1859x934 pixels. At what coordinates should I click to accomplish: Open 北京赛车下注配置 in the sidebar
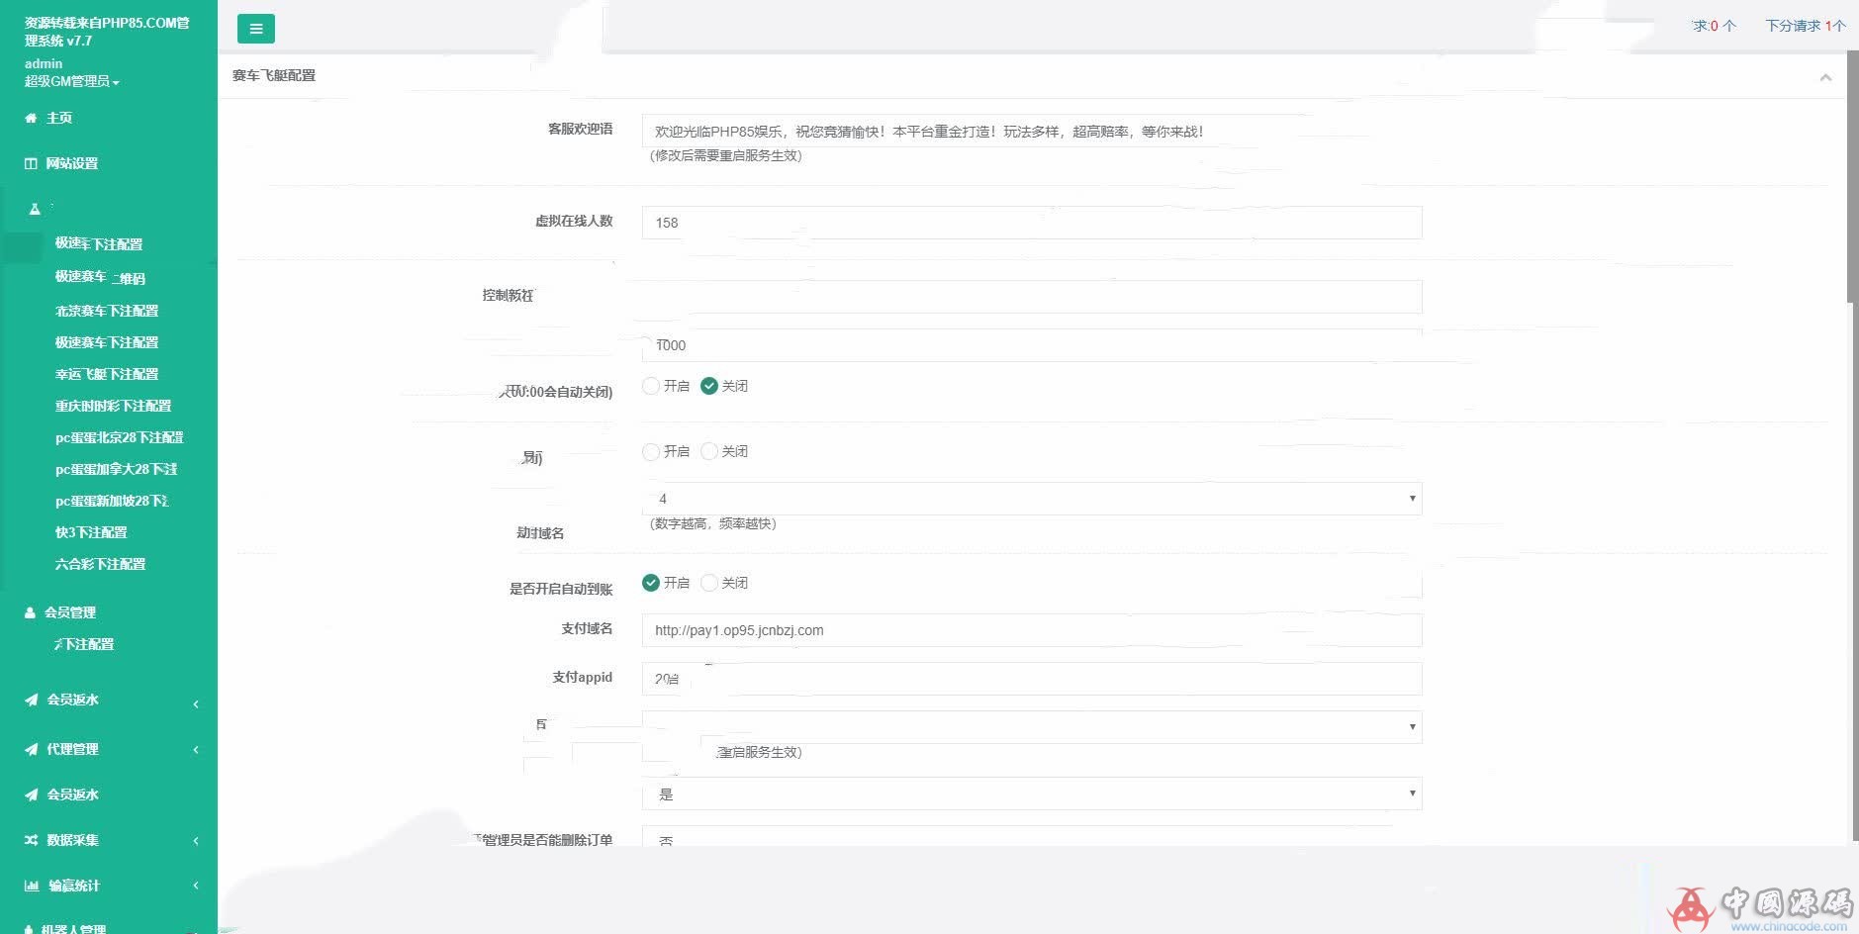click(107, 311)
